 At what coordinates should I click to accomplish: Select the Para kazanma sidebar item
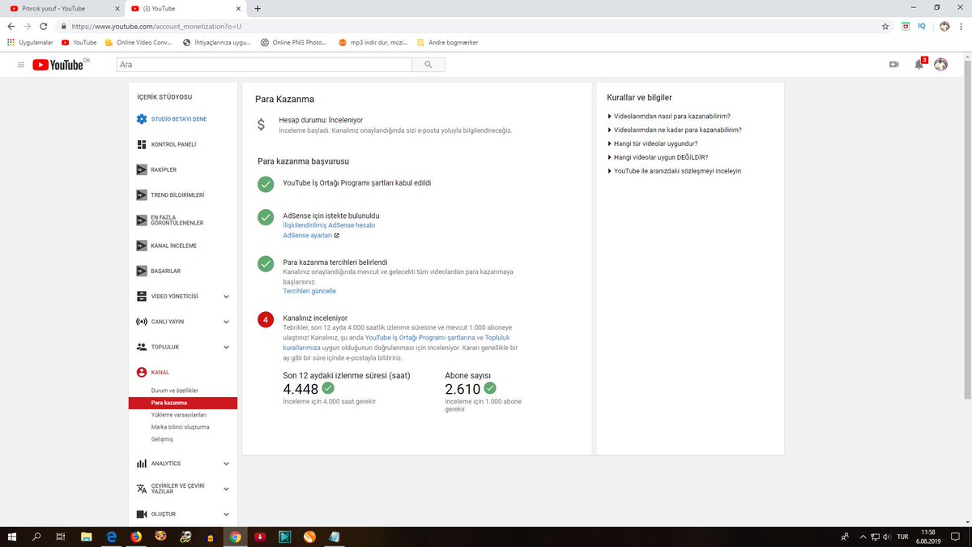pos(183,403)
